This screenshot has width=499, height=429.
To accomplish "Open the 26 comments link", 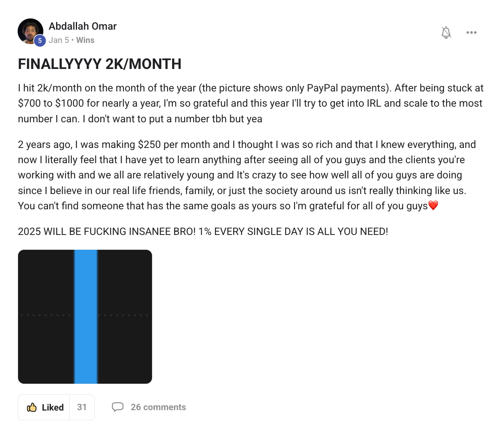I will click(x=158, y=407).
